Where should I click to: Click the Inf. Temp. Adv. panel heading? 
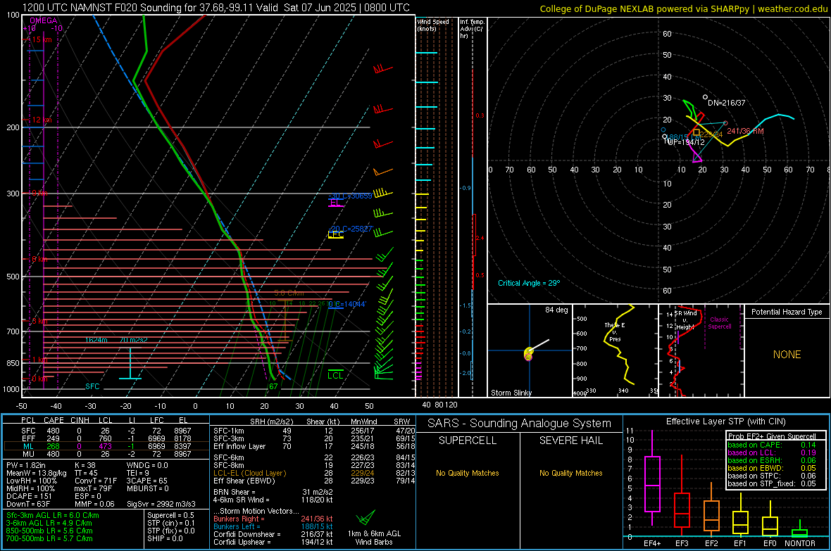472,29
